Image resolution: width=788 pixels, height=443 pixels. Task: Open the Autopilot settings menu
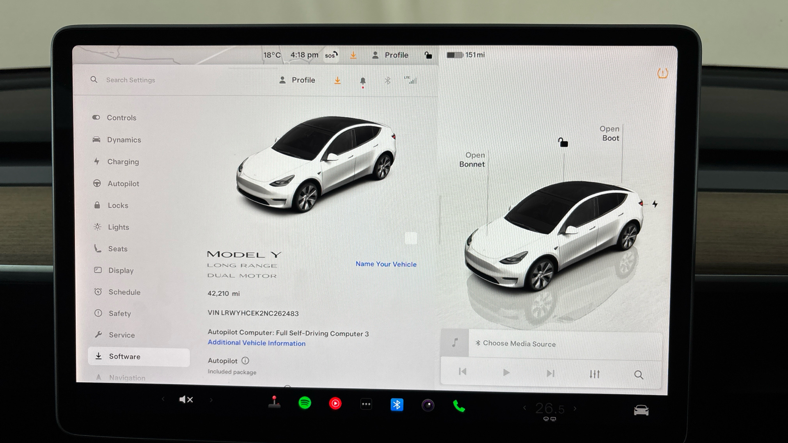[x=116, y=184]
